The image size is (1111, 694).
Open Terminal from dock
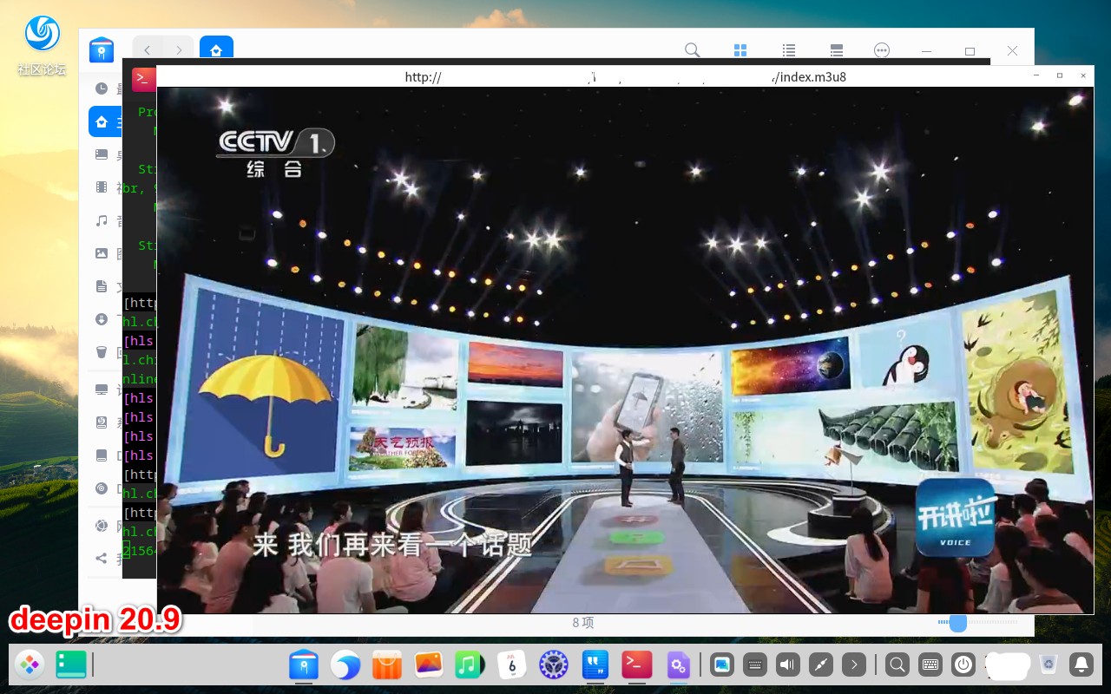point(637,665)
